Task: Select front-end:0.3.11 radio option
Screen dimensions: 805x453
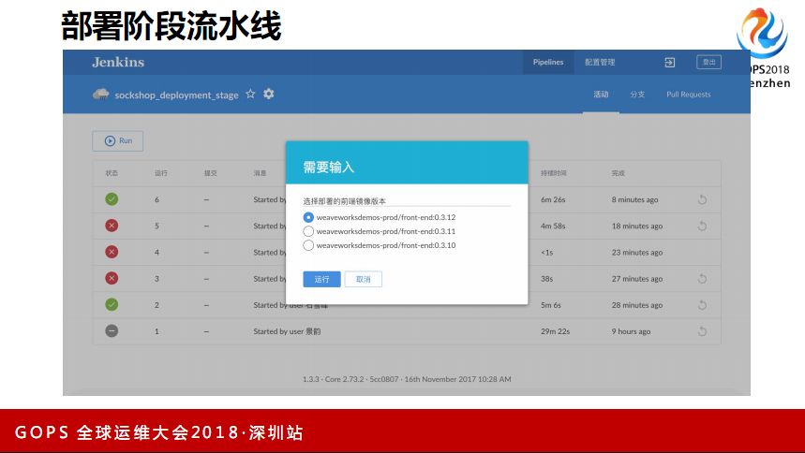Action: coord(308,231)
